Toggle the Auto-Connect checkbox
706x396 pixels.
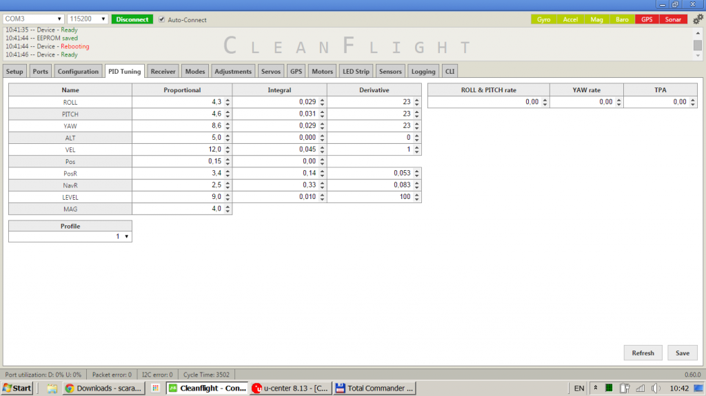point(162,19)
